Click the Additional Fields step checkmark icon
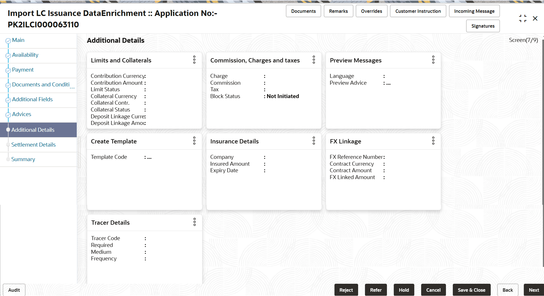 (x=8, y=100)
